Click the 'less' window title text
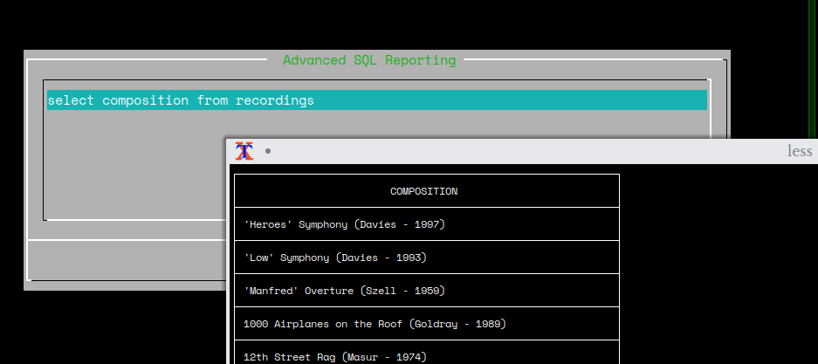The image size is (818, 364). (800, 151)
